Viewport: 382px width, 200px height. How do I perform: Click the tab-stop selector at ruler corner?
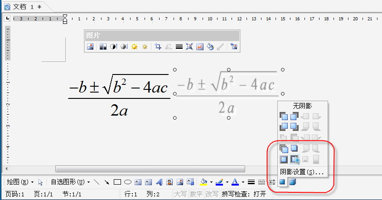(x=7, y=18)
